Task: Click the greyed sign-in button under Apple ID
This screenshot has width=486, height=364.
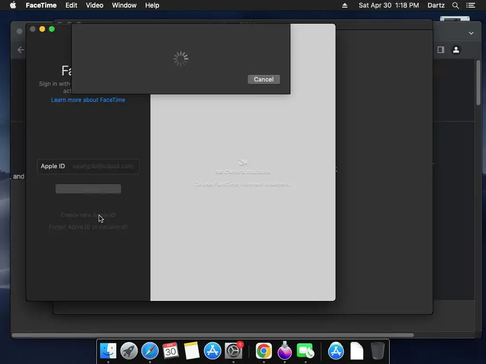Action: pyautogui.click(x=88, y=189)
